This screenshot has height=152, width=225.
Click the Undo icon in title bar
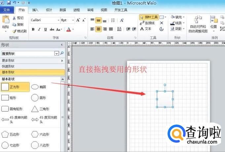tap(15, 2)
